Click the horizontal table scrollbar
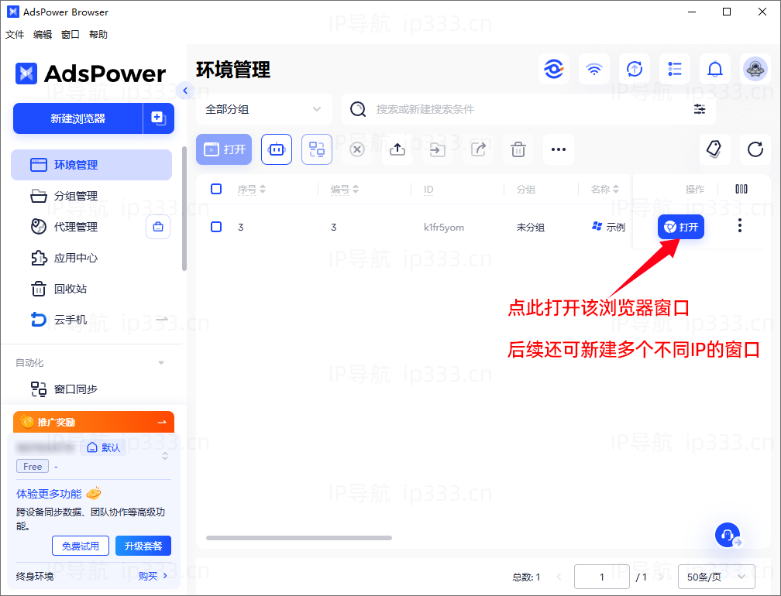 coord(299,538)
